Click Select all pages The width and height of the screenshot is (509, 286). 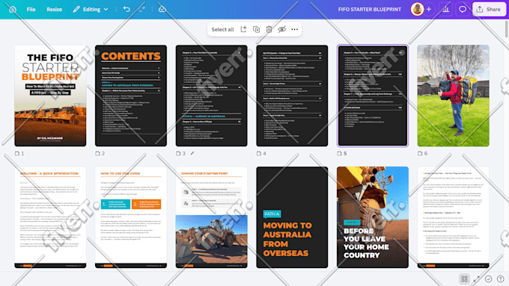222,29
